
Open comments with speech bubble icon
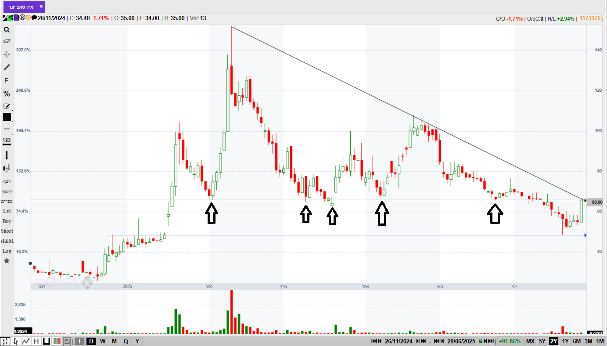pyautogui.click(x=34, y=18)
